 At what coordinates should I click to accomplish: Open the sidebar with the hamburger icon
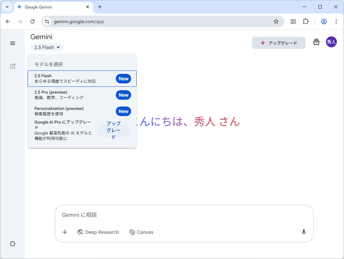pyautogui.click(x=13, y=43)
